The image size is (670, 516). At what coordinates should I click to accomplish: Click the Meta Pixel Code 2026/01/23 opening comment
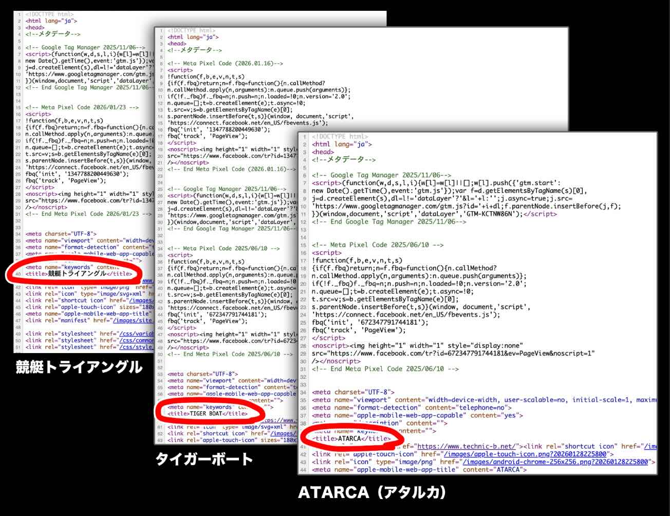[82, 107]
